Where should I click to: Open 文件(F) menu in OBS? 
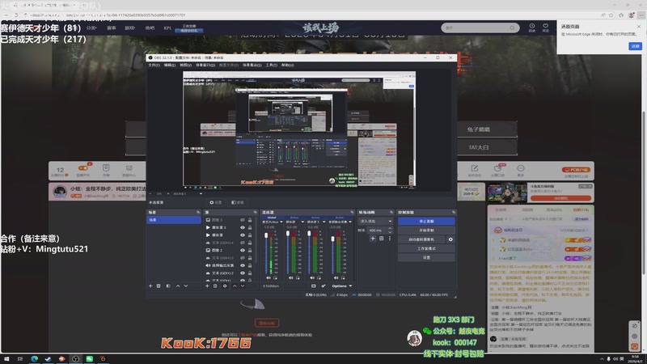(x=154, y=65)
